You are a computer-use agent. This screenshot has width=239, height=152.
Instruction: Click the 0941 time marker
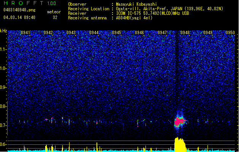click(25, 33)
